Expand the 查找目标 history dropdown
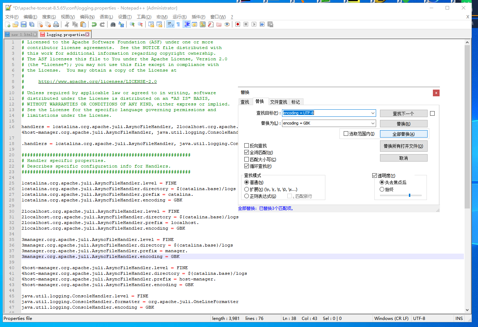478x327 pixels. click(x=373, y=113)
